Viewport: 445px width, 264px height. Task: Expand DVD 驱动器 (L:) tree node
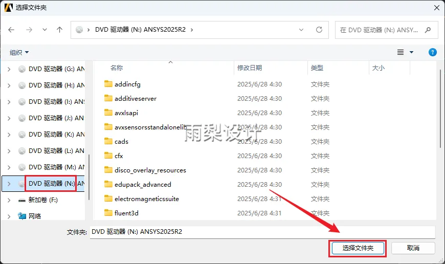click(9, 151)
